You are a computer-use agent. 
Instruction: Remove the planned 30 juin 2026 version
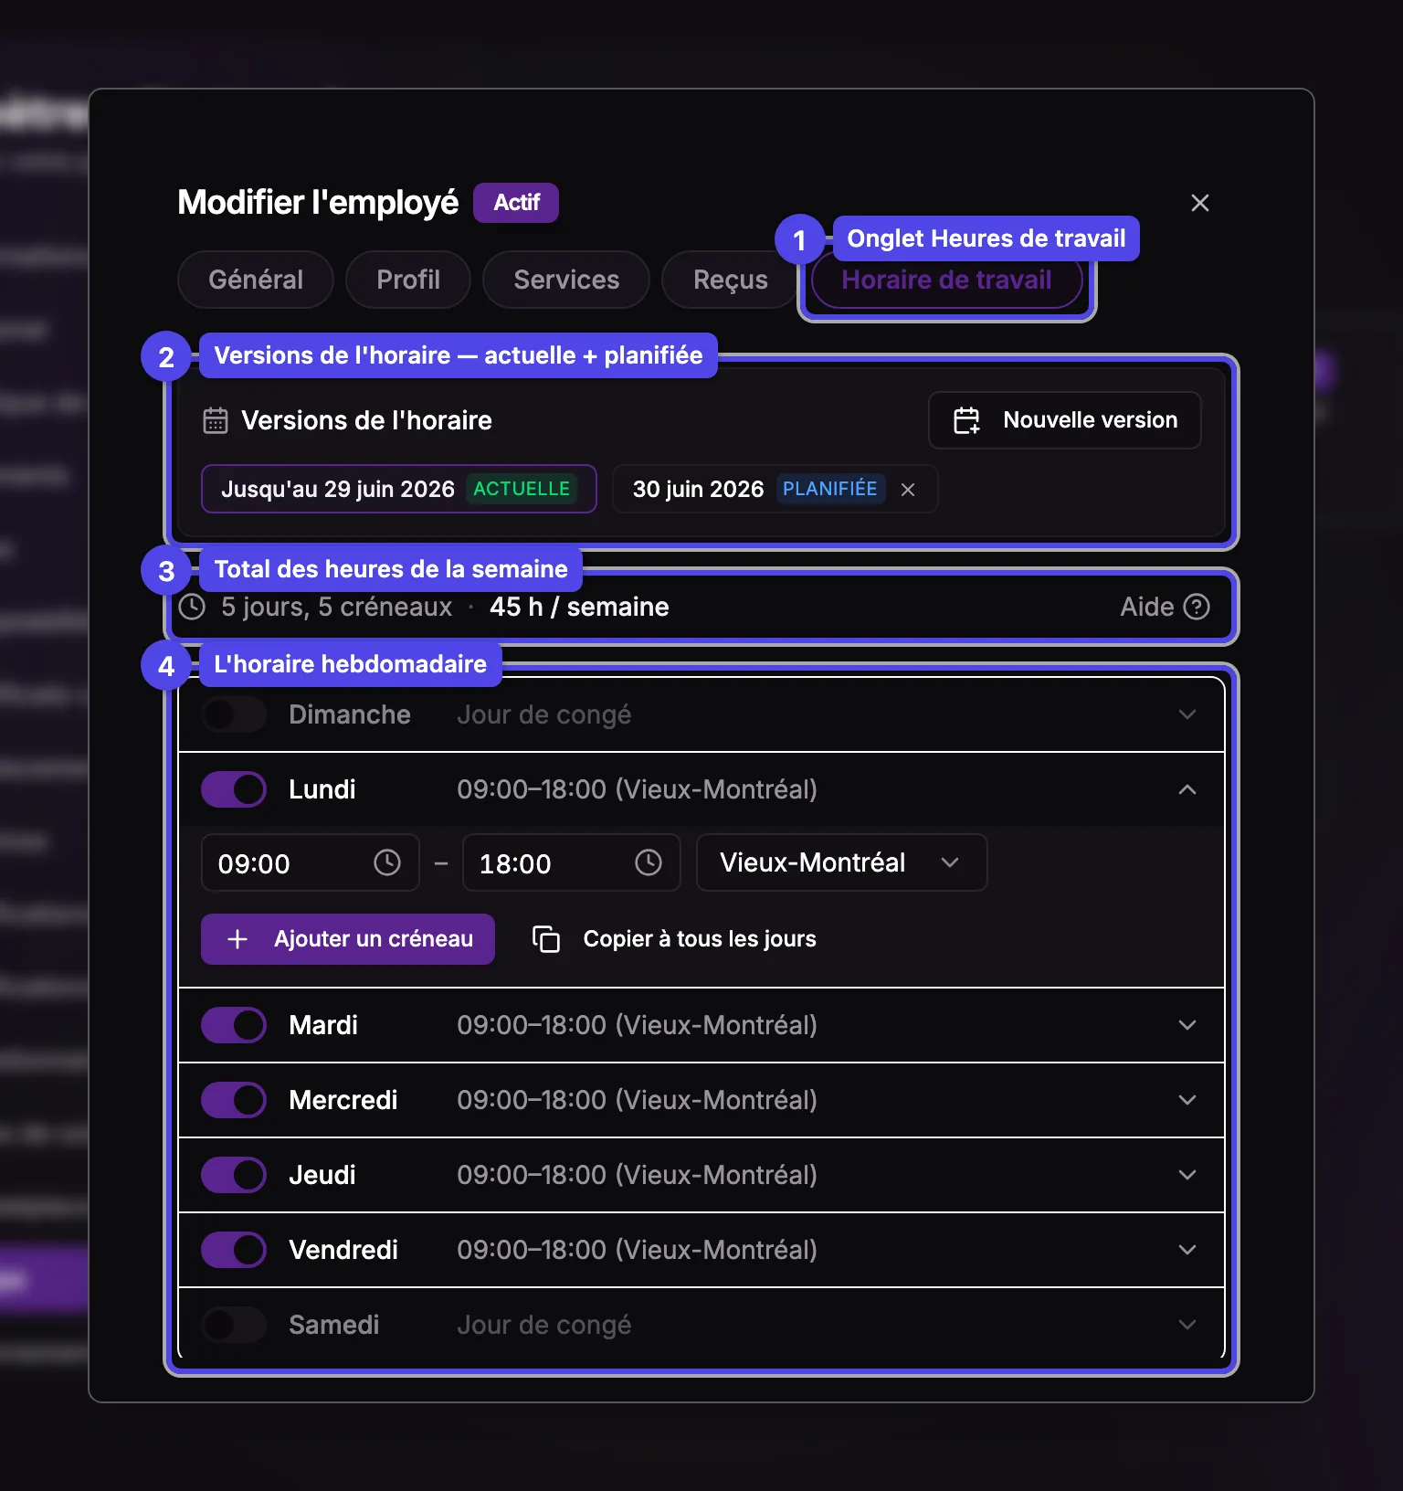(908, 490)
